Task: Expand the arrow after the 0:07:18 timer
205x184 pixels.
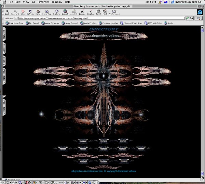Action: [x=63, y=183]
